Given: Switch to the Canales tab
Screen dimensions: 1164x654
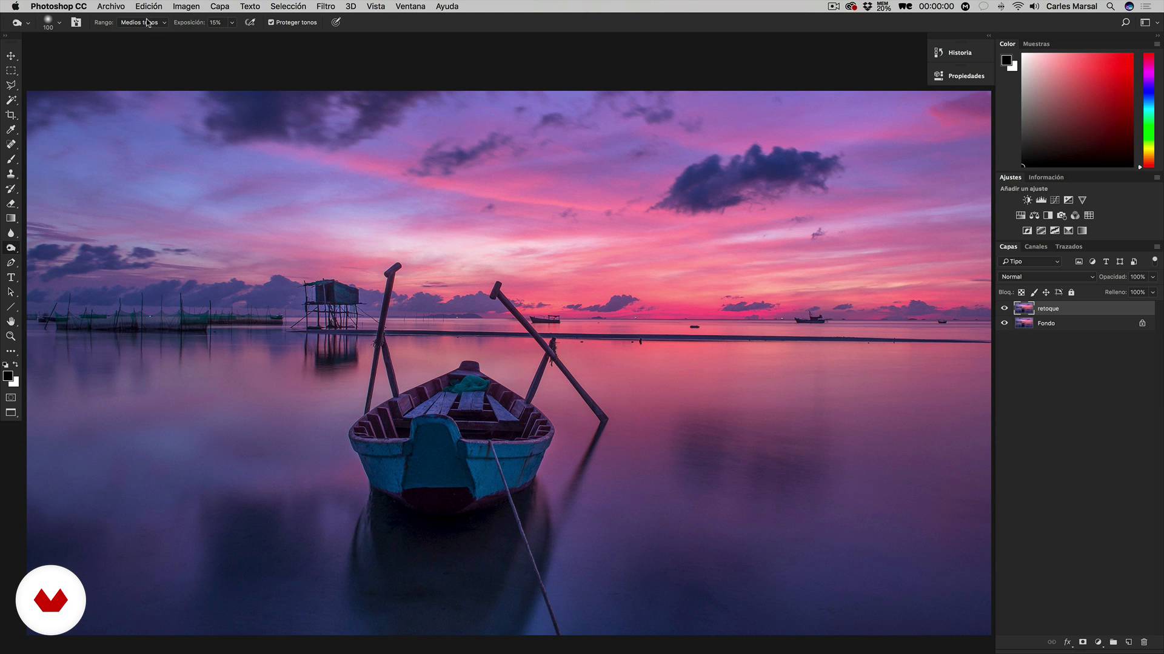Looking at the screenshot, I should click(1035, 246).
